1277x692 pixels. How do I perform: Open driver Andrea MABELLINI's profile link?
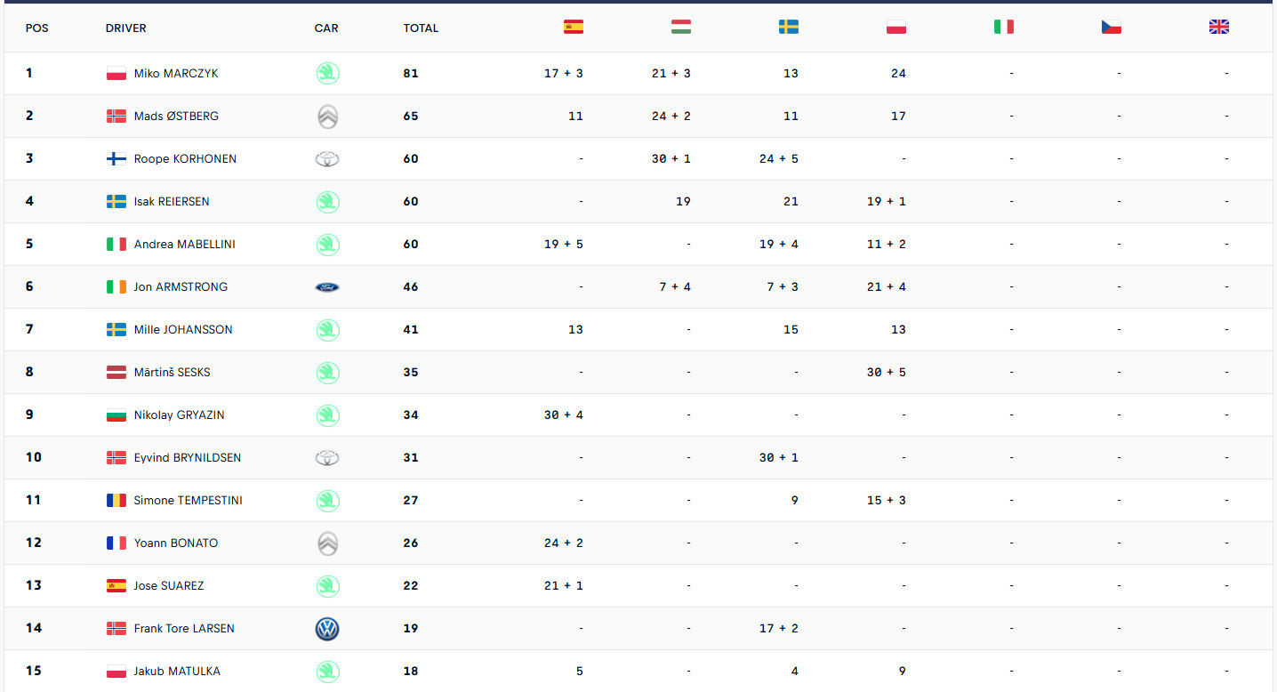tap(184, 245)
